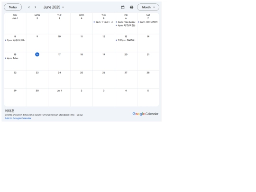This screenshot has height=192, width=256.
Task: Open the 7:30pm DMZ event on June 13
Action: point(126,40)
